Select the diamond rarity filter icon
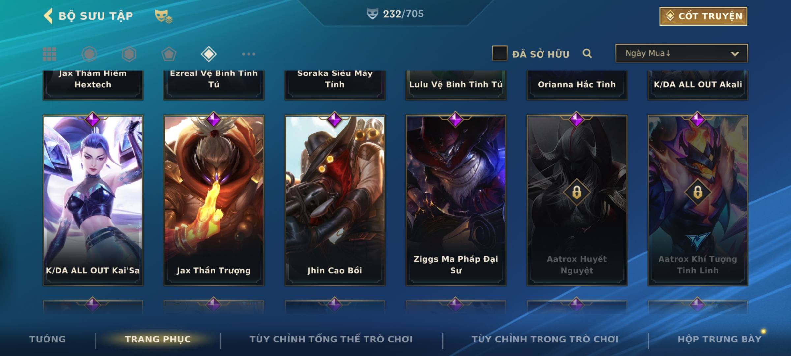Screen dimensions: 791x356 209,54
